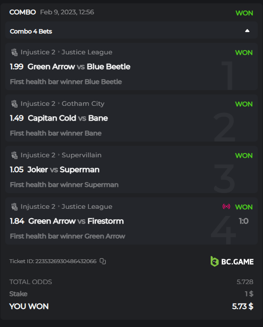Copy the Ticket ID with copy icon
Screen dimensions: 263x327
103,261
